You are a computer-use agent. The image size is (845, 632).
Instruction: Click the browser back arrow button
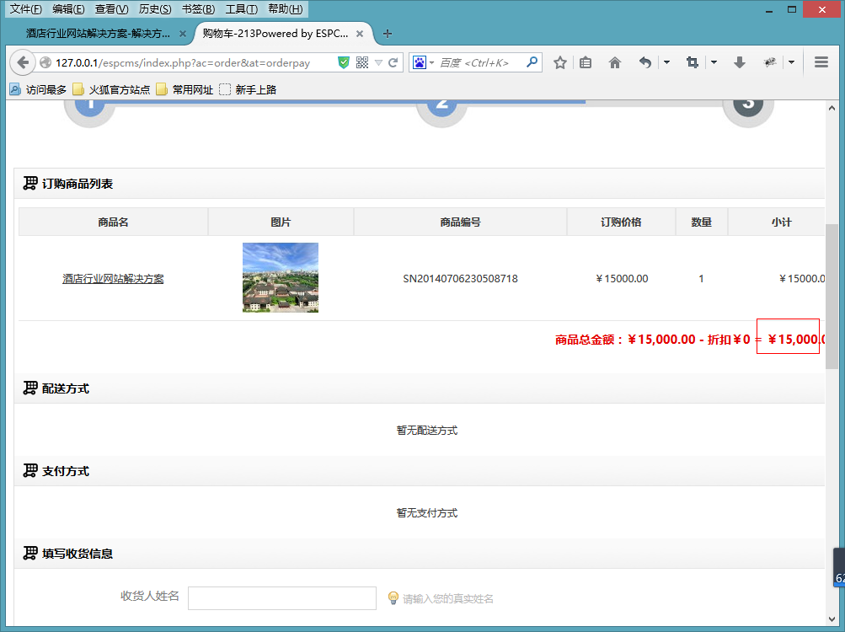(23, 62)
